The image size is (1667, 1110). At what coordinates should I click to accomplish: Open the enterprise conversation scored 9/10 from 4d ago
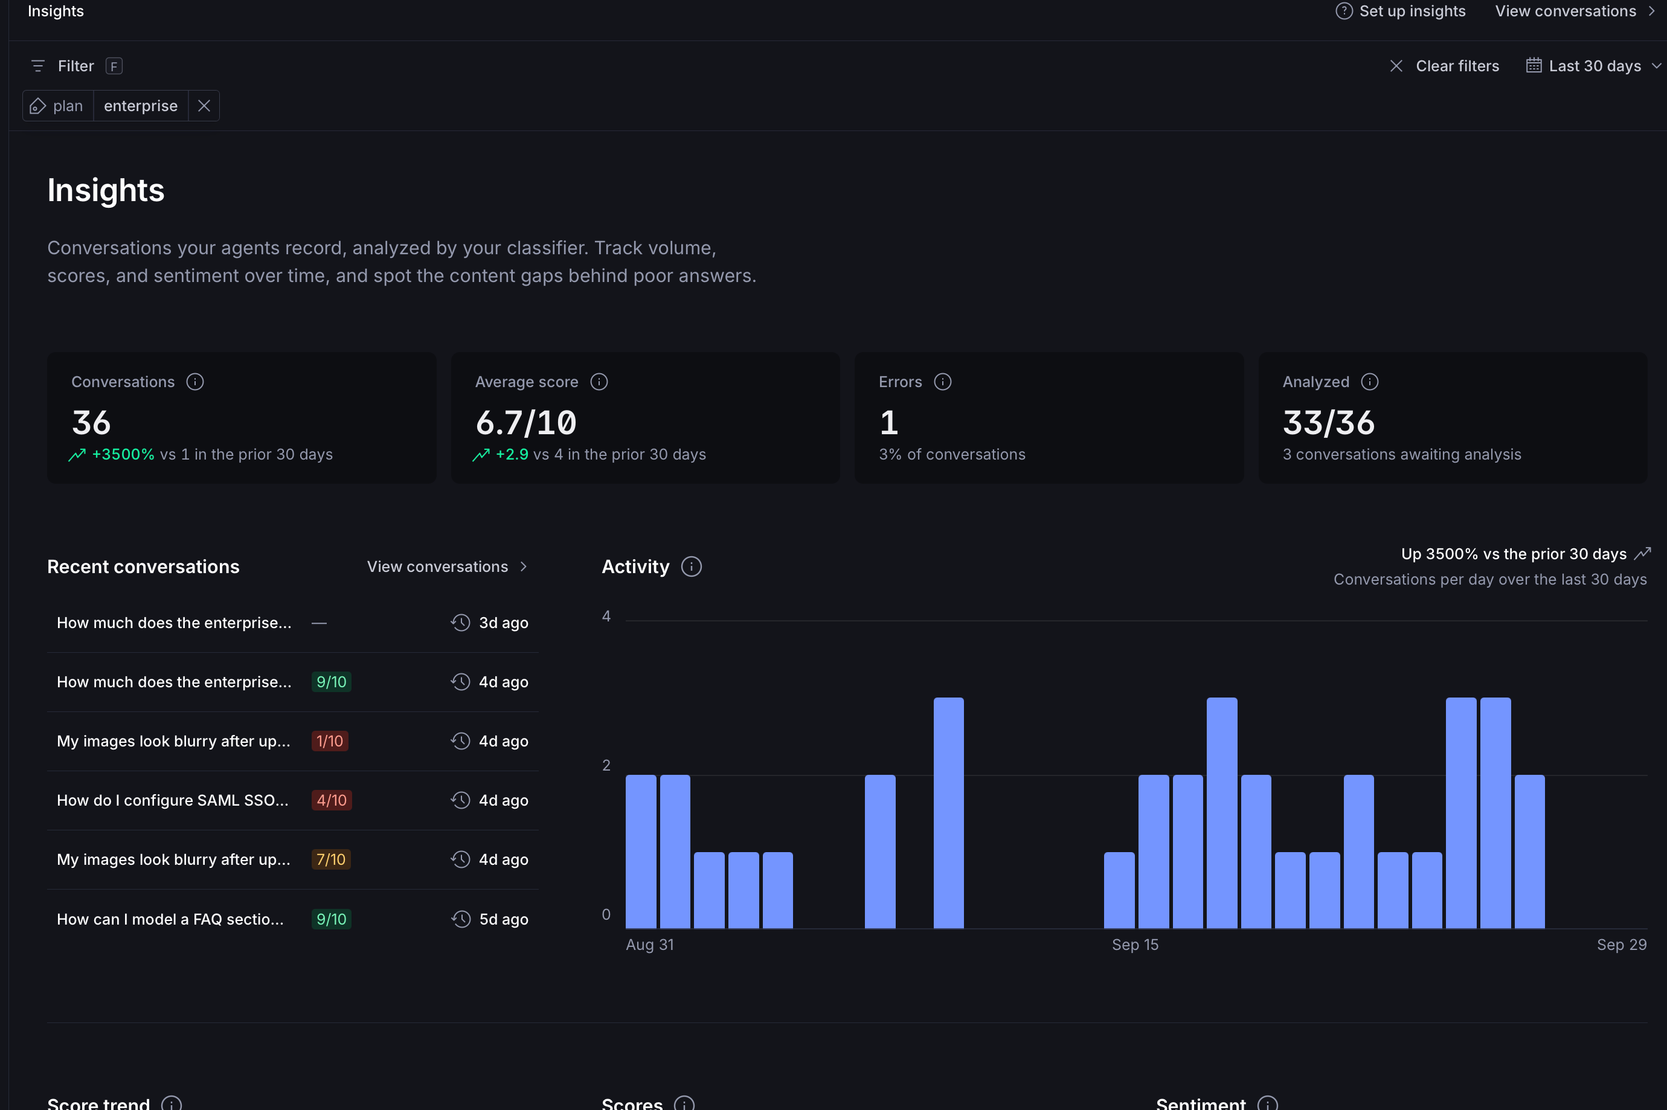(292, 682)
